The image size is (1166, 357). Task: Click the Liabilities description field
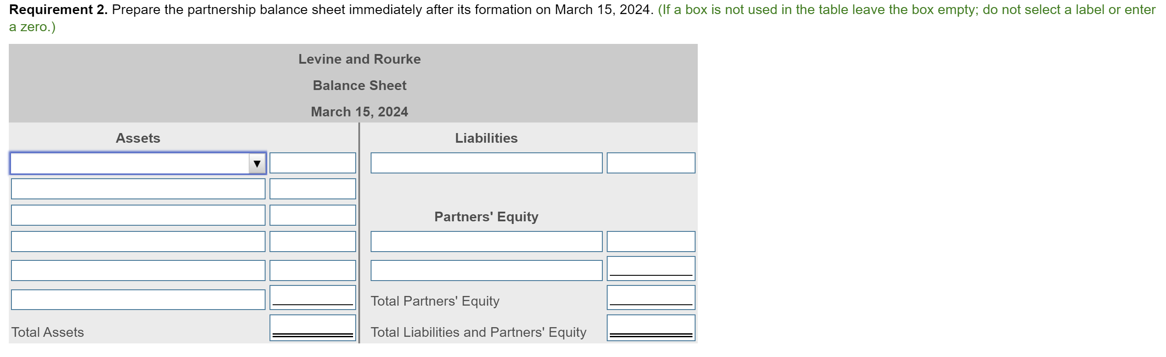pyautogui.click(x=486, y=163)
